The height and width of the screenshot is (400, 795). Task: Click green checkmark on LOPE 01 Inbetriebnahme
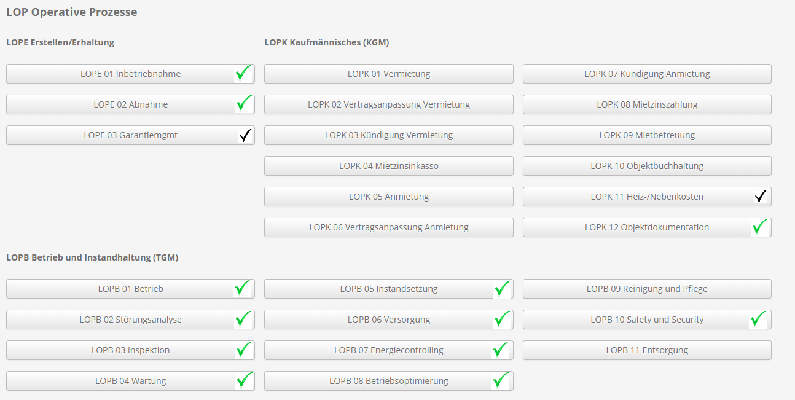(244, 74)
